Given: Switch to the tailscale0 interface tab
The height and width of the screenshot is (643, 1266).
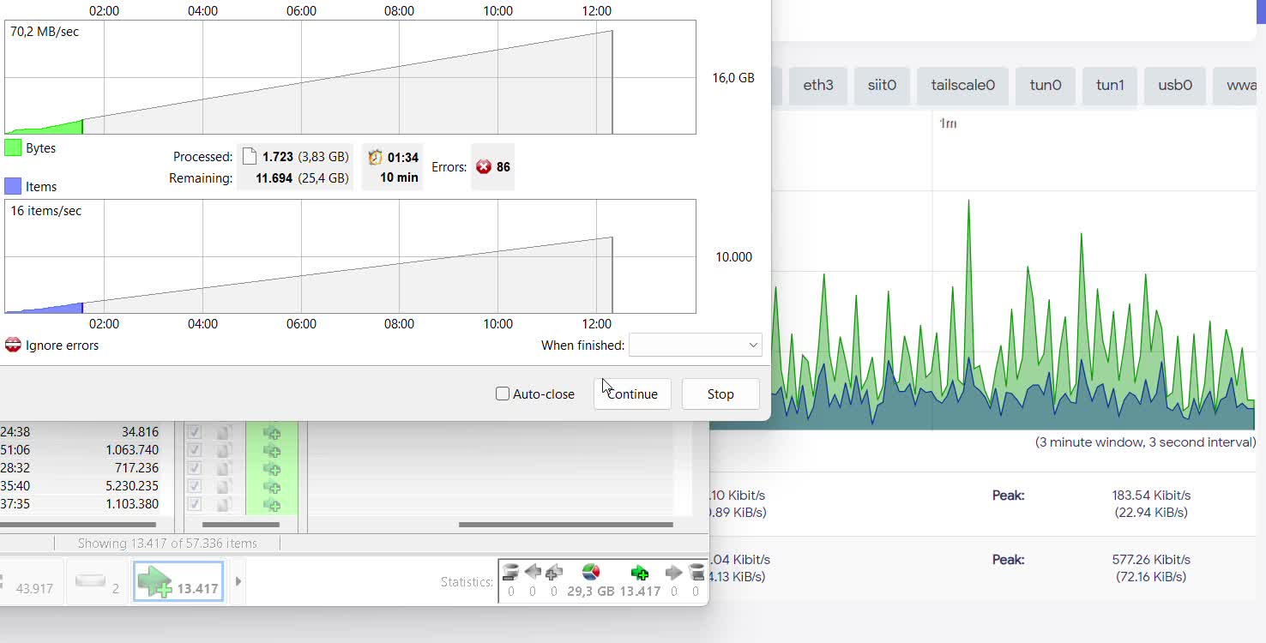Looking at the screenshot, I should point(963,85).
